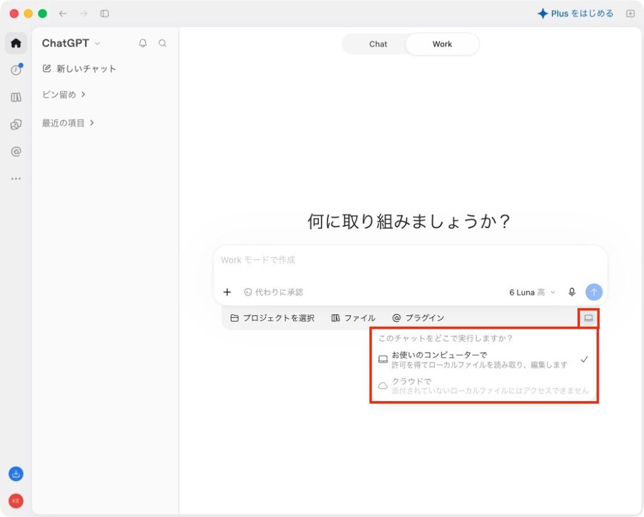The image size is (644, 517).
Task: Open the ChatGPT title dropdown
Action: tap(71, 43)
